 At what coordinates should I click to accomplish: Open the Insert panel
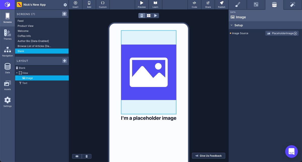pos(75,5)
